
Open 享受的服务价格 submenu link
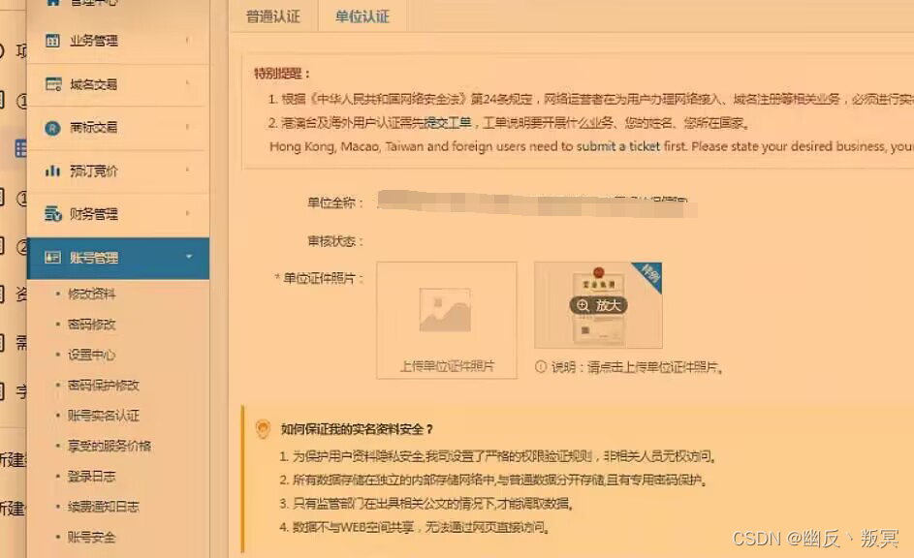point(109,446)
